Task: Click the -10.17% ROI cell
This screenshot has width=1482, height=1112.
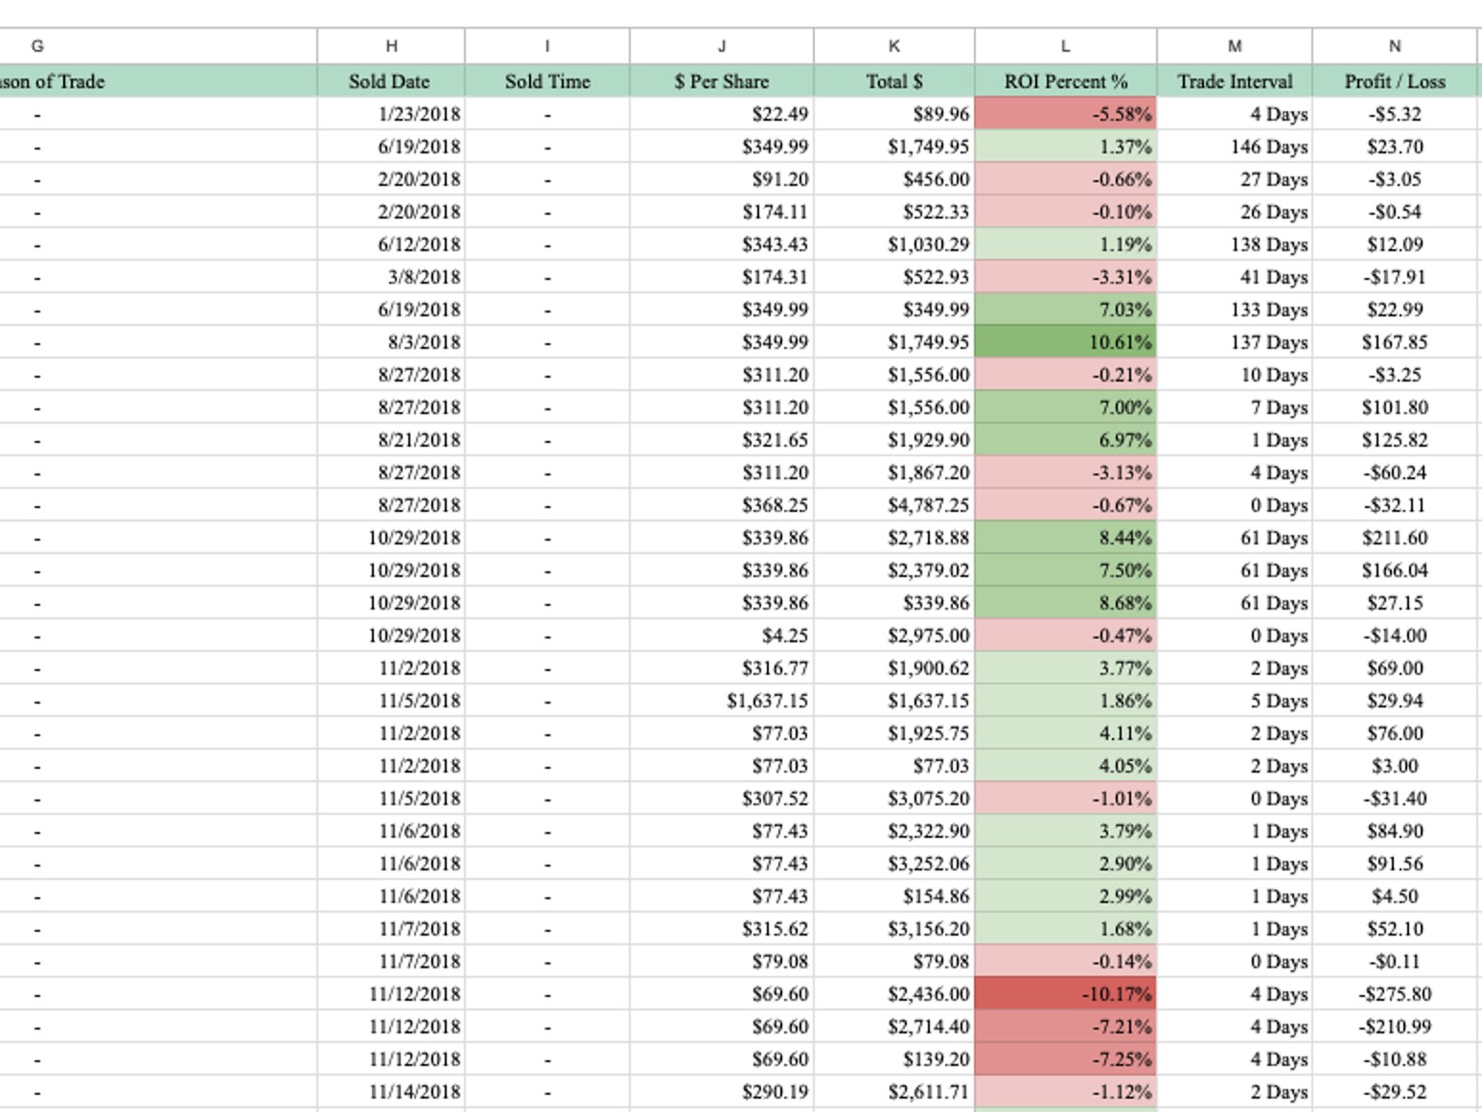Action: pos(1066,994)
